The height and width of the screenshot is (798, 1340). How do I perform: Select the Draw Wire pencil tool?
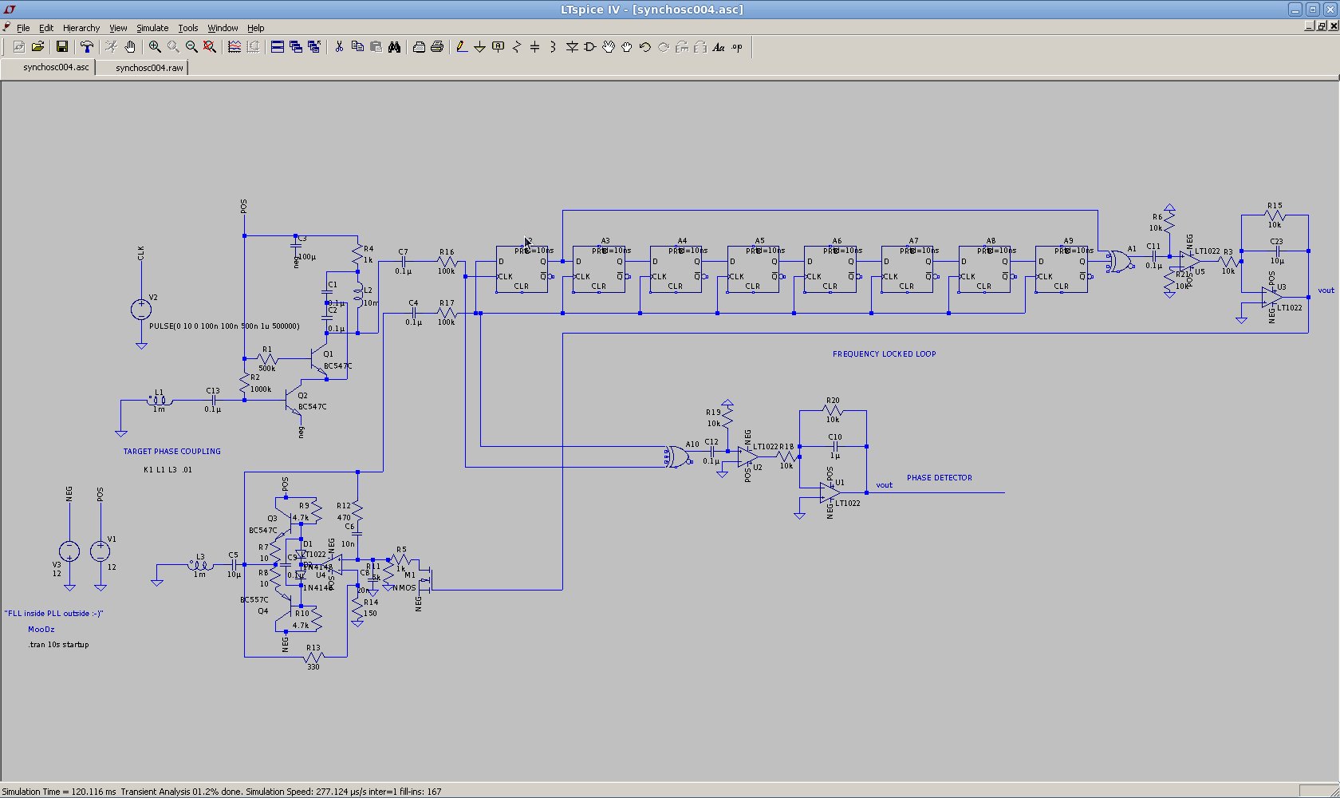[x=461, y=47]
